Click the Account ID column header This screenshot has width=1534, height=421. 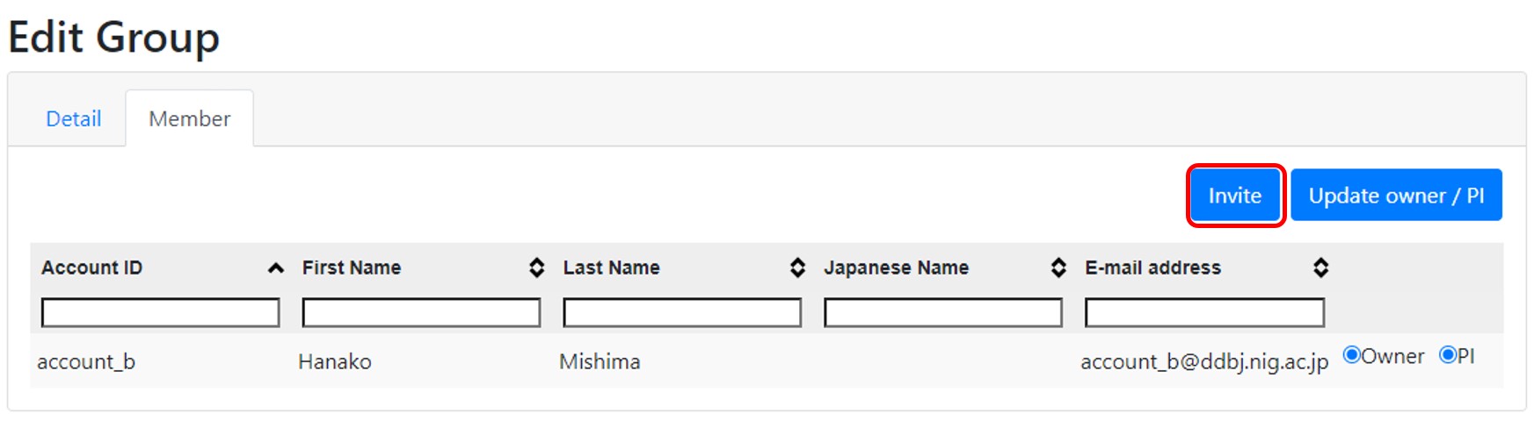(92, 268)
